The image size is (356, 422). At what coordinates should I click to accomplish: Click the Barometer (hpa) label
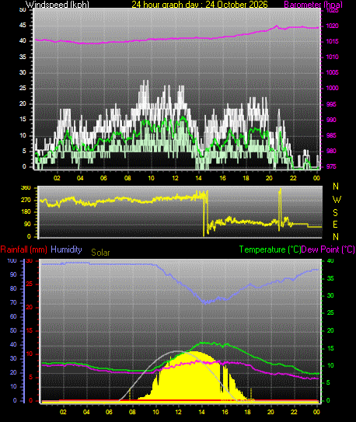313,5
